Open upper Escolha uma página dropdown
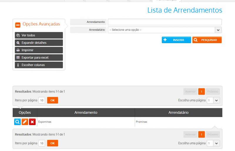The height and width of the screenshot is (151, 235). (x=213, y=100)
